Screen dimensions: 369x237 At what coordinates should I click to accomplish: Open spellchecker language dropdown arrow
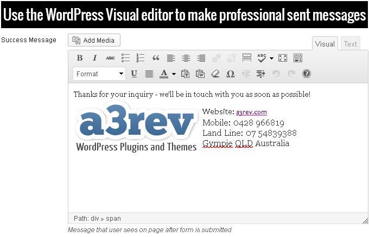coord(271,58)
